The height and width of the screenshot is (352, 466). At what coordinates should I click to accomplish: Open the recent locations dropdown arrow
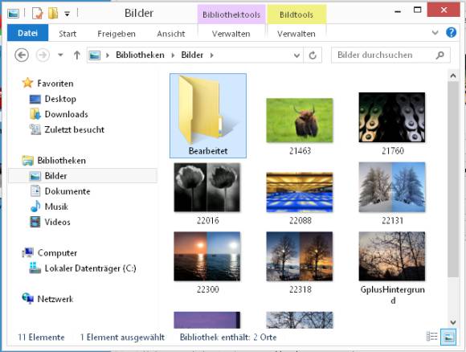(x=60, y=55)
